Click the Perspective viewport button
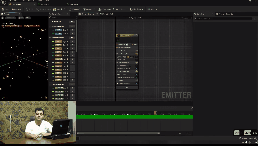 [11, 18]
